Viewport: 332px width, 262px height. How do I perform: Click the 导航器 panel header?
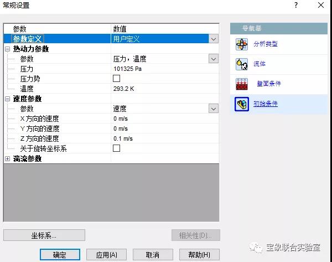coord(279,28)
